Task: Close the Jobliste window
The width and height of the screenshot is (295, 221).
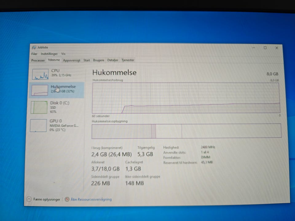Action: point(277,48)
